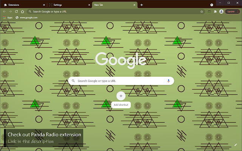Click the search icon in address bar

[x=30, y=12]
